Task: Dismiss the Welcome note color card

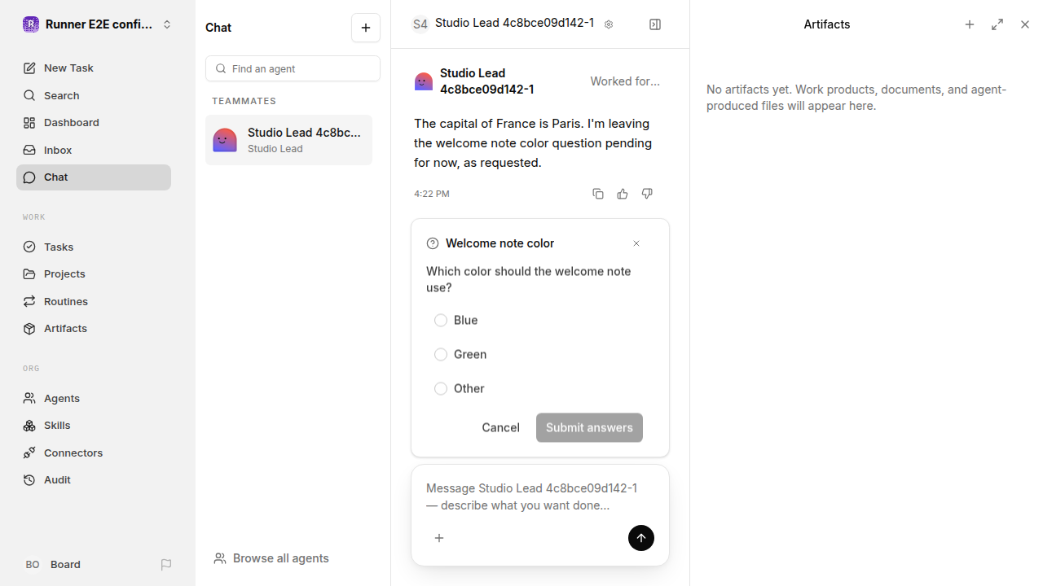Action: pyautogui.click(x=636, y=243)
